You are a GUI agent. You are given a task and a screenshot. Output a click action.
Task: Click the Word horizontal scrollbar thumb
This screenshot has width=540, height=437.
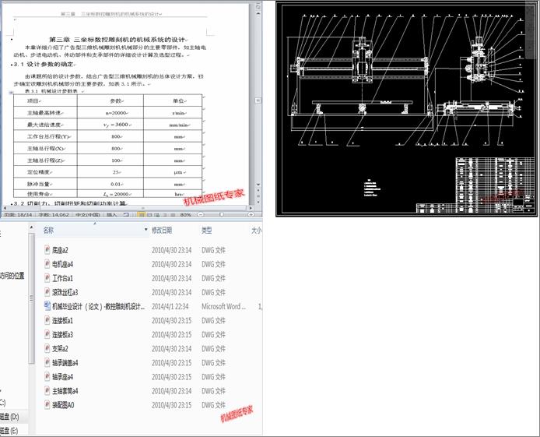pyautogui.click(x=143, y=208)
